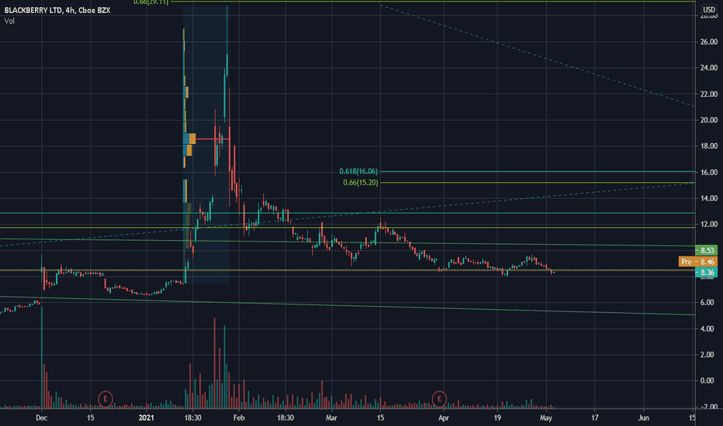This screenshot has height=426, width=723.
Task: Click the 0.00 price axis label
Action: 709,381
